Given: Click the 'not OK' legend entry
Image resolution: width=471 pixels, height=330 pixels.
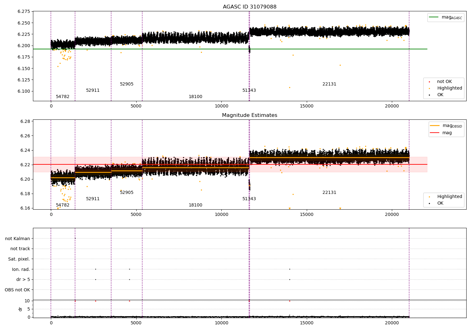Looking at the screenshot, I should tap(444, 82).
